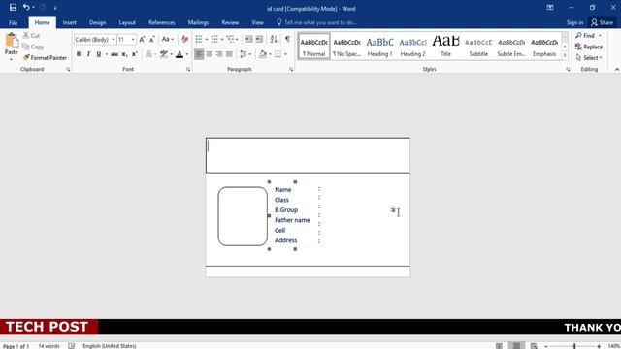Click Ribbon Display Options icon
Screen dimensions: 621x349
click(550, 7)
